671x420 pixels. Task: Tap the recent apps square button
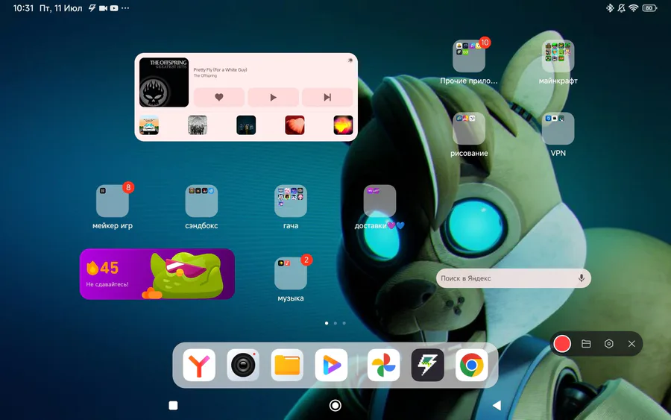pos(173,405)
